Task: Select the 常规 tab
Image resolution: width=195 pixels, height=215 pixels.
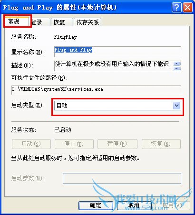Action: click(16, 21)
